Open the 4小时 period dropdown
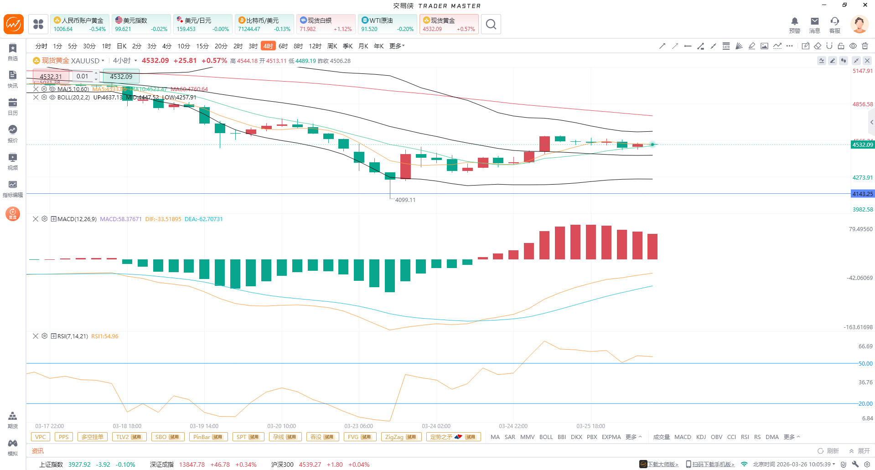 pos(125,61)
